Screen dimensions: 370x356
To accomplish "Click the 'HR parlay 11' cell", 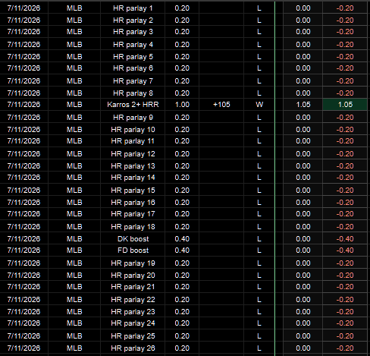I will click(x=133, y=141).
